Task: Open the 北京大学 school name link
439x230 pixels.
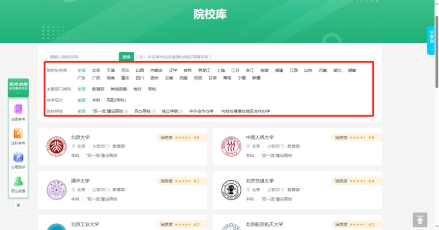Action: [x=80, y=137]
